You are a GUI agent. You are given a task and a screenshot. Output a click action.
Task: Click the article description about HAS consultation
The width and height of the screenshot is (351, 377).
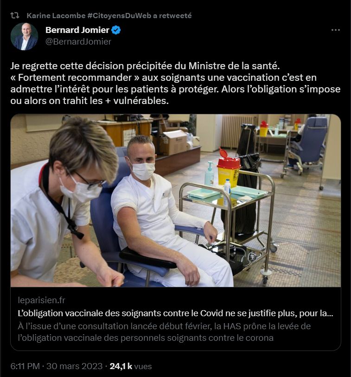point(164,332)
